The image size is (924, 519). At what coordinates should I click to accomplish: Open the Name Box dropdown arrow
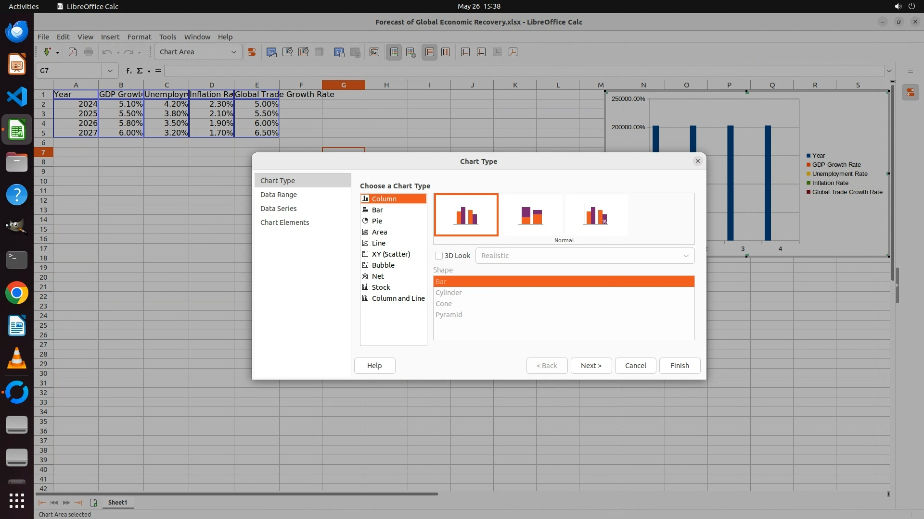point(110,71)
